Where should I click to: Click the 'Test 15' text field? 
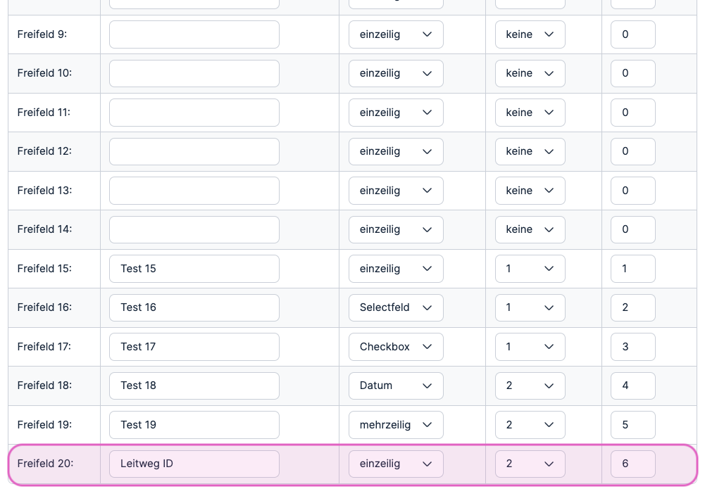tap(194, 269)
